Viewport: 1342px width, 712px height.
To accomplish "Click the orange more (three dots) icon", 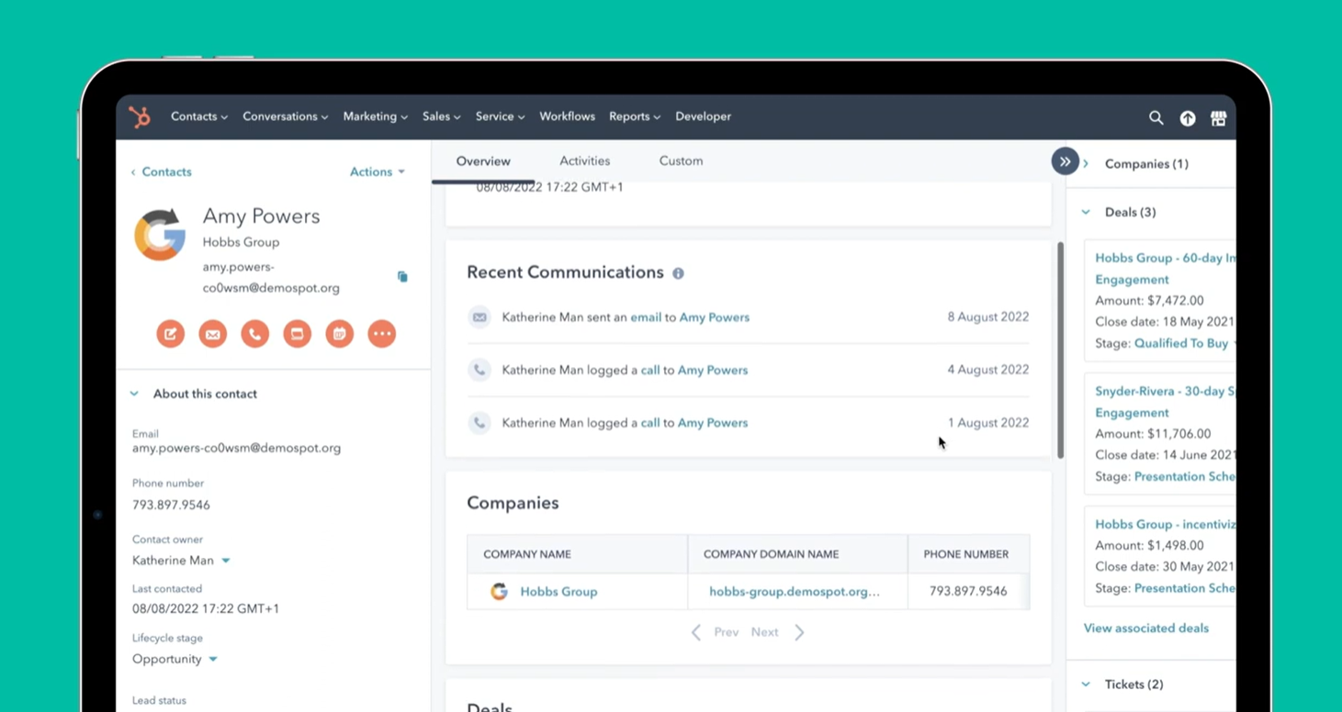I will 381,334.
